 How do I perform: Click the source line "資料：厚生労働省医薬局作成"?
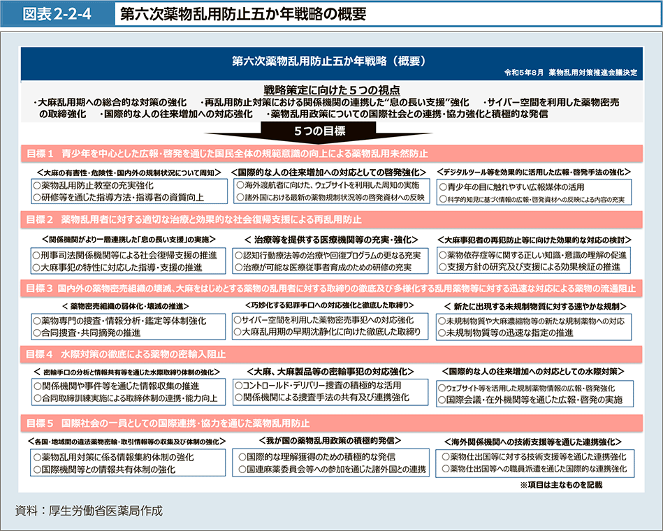pyautogui.click(x=89, y=511)
